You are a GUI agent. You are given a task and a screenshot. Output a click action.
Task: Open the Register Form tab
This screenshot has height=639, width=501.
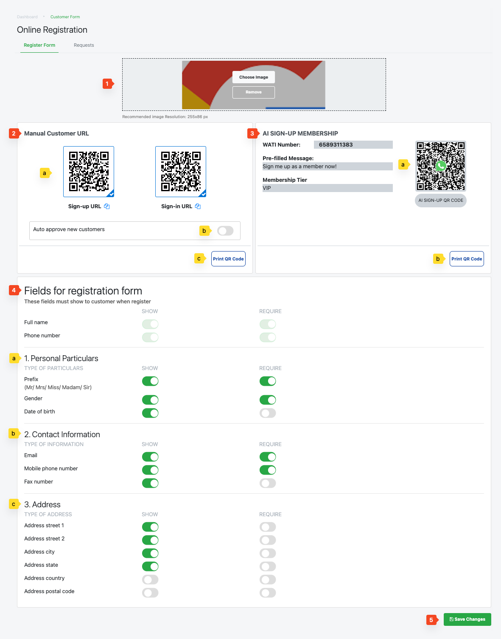(39, 45)
